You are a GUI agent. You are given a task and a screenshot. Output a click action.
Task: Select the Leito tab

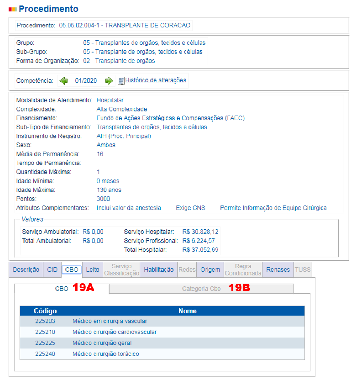(92, 270)
